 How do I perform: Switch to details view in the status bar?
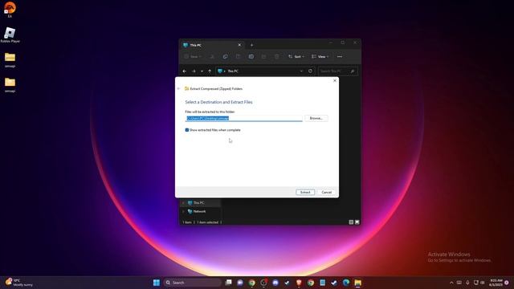click(x=351, y=222)
